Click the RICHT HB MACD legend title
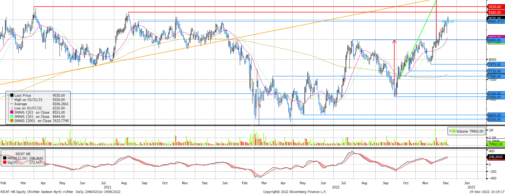Screen dimensions: 505x194 click(x=23, y=154)
